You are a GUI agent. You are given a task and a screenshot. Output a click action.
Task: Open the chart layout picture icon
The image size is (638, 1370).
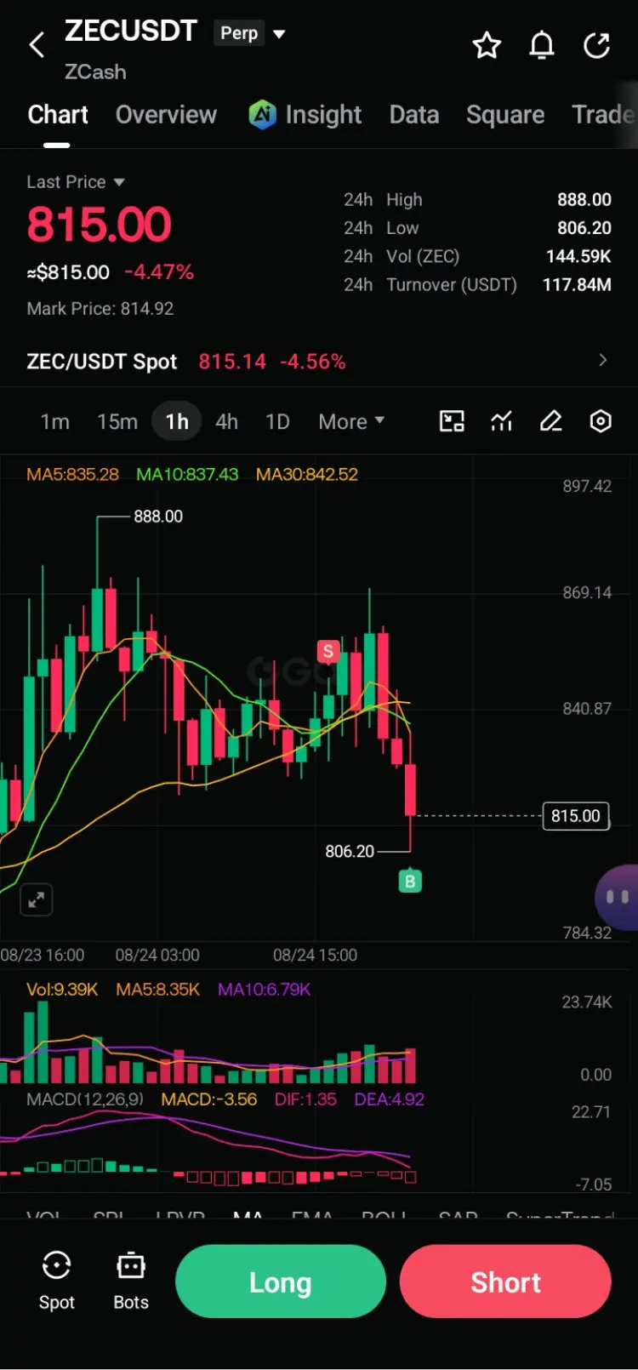[x=452, y=421]
